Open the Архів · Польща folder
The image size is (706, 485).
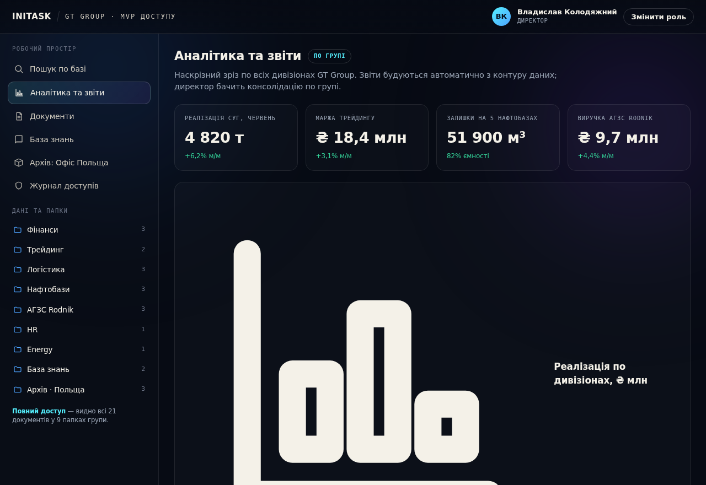tap(79, 390)
